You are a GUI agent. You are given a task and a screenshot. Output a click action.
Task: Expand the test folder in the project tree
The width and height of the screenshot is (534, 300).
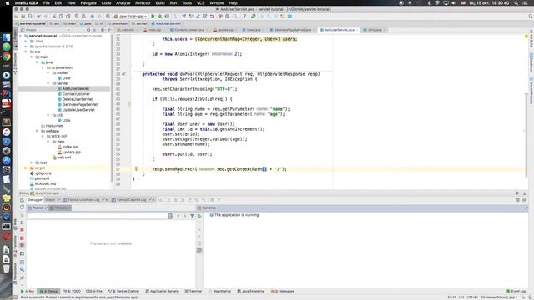pyautogui.click(x=32, y=162)
